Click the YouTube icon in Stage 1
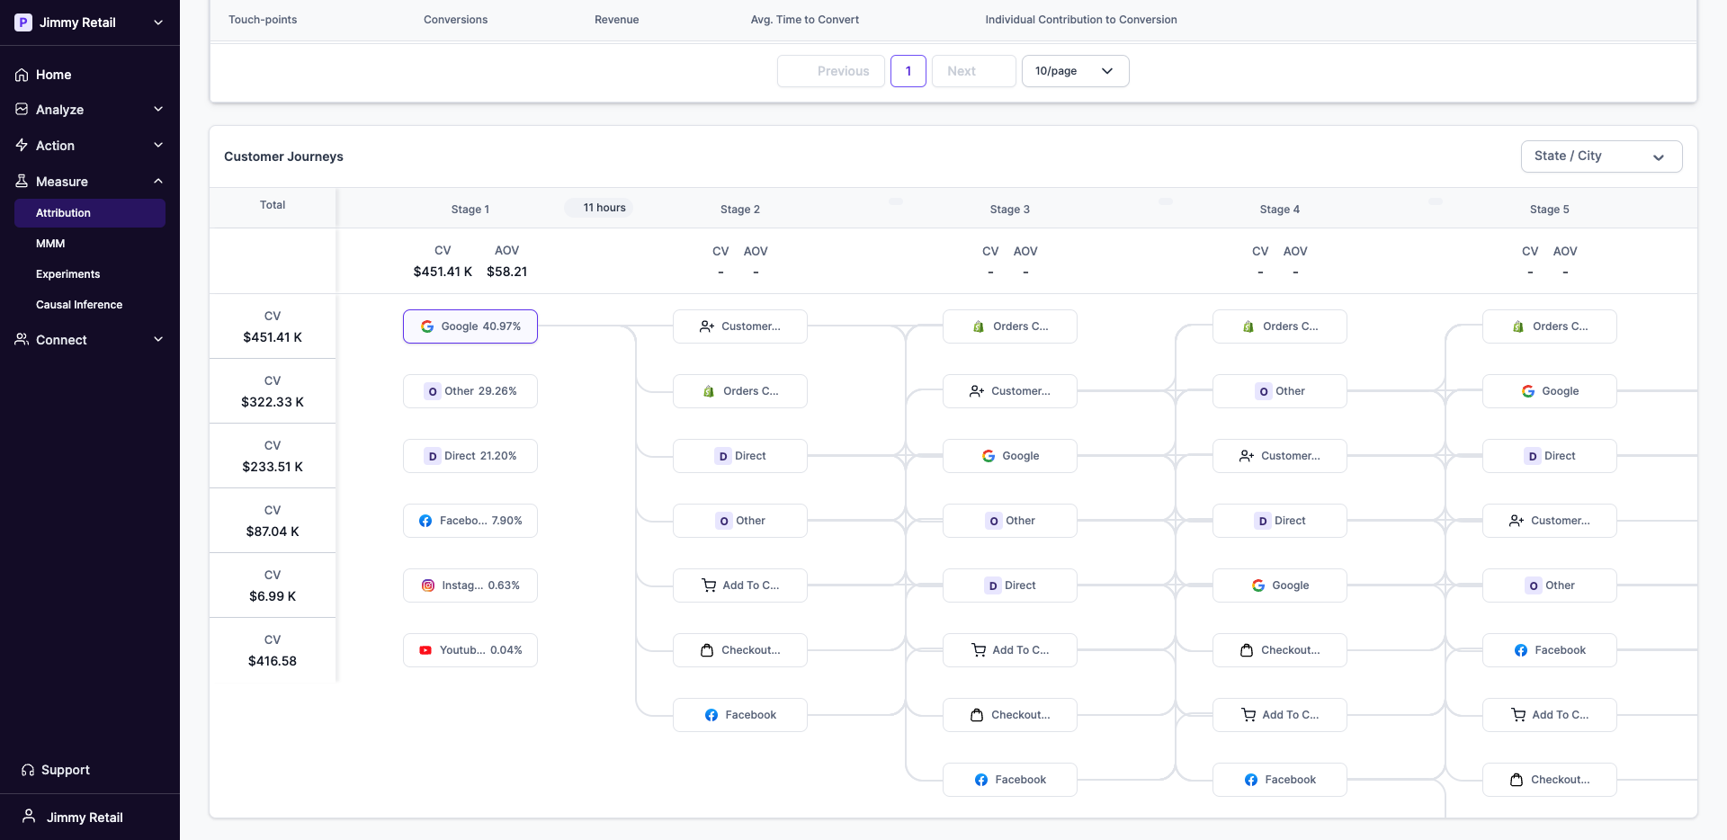Screen dimensions: 1727x840 point(425,649)
